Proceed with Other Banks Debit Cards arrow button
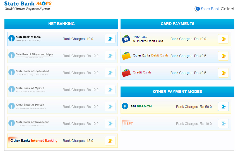The width and height of the screenshot is (238, 153). coord(223,56)
